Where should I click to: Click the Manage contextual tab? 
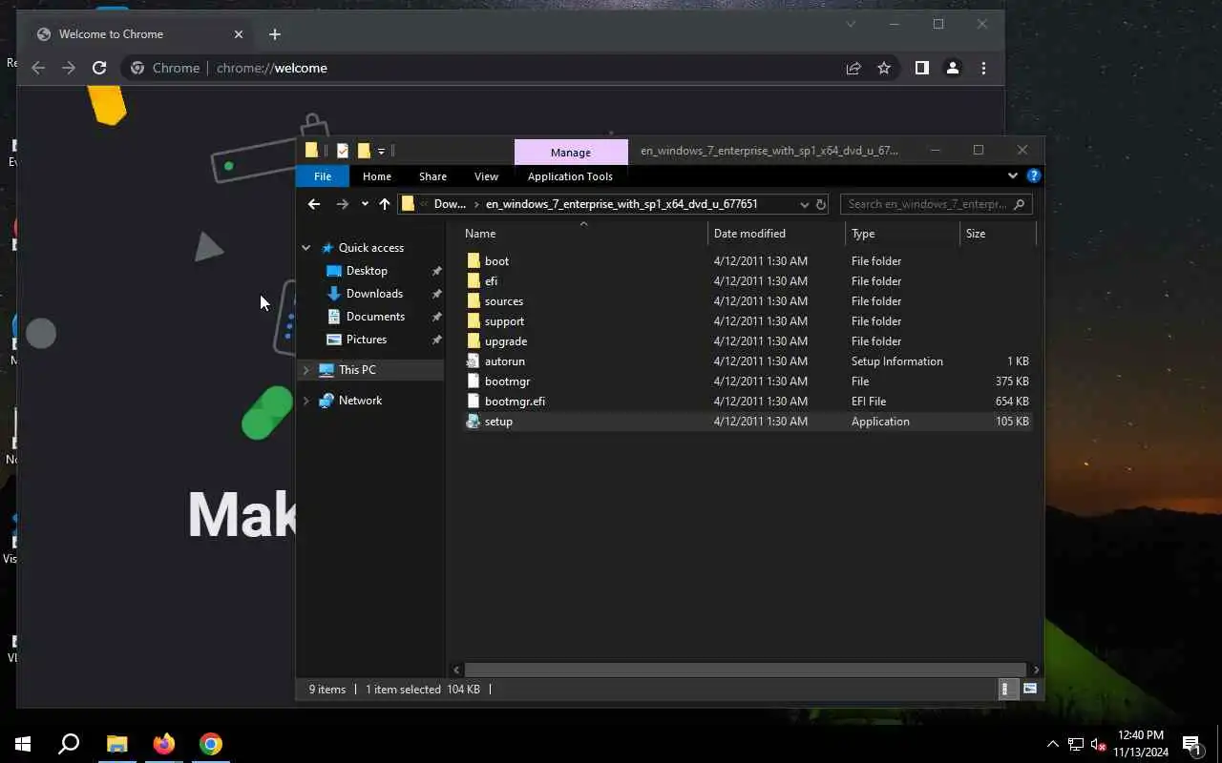click(x=571, y=153)
